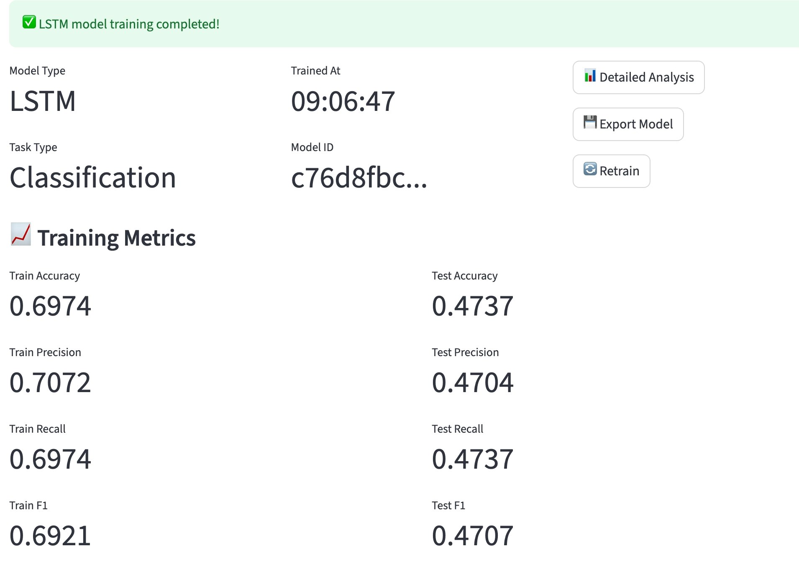Click the Model Type value LSTM
This screenshot has width=799, height=562.
pos(43,102)
